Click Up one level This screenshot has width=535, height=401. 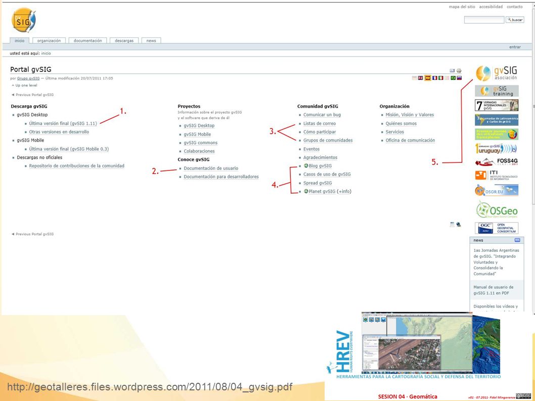tap(26, 85)
